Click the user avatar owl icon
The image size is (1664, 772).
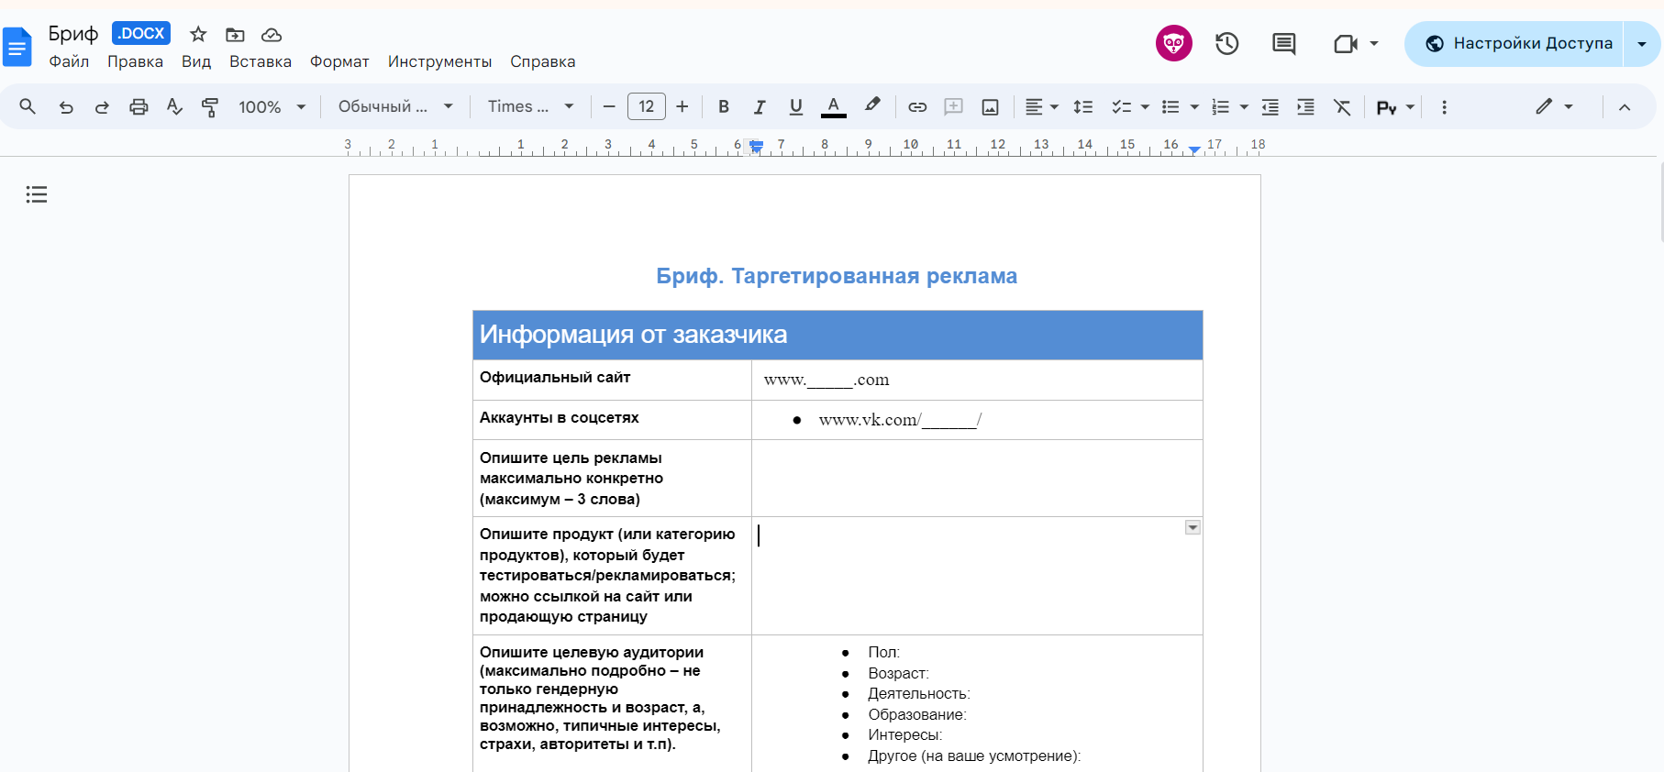tap(1174, 43)
